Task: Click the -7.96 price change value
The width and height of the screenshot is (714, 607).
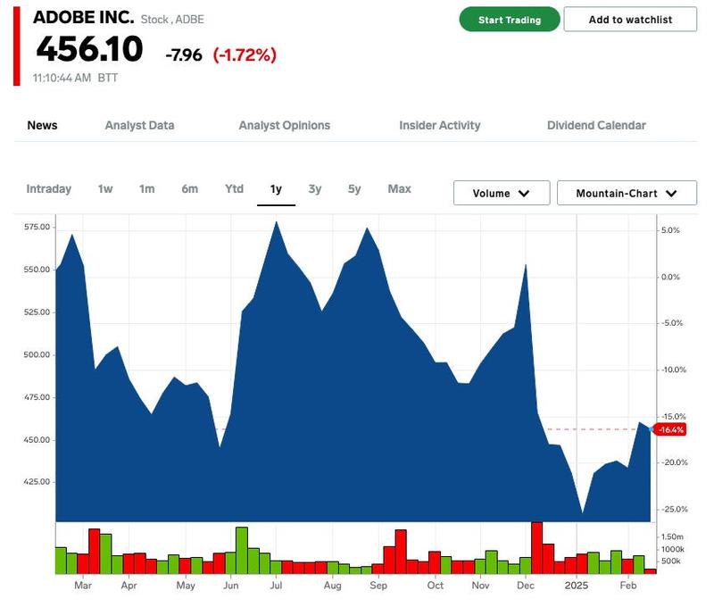Action: (184, 55)
